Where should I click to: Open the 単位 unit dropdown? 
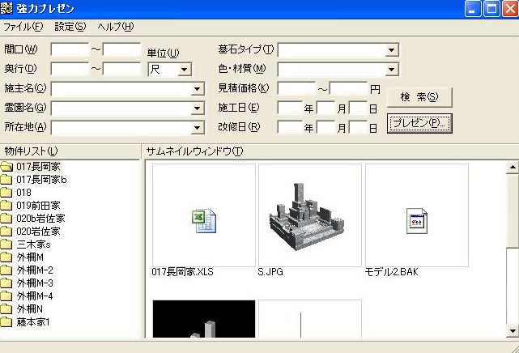pyautogui.click(x=185, y=70)
